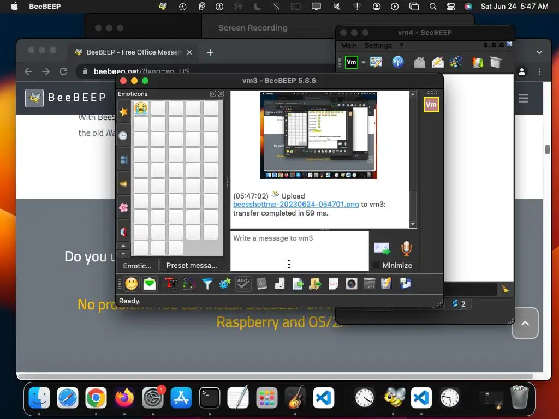Open the flower emoticon category

tap(123, 208)
